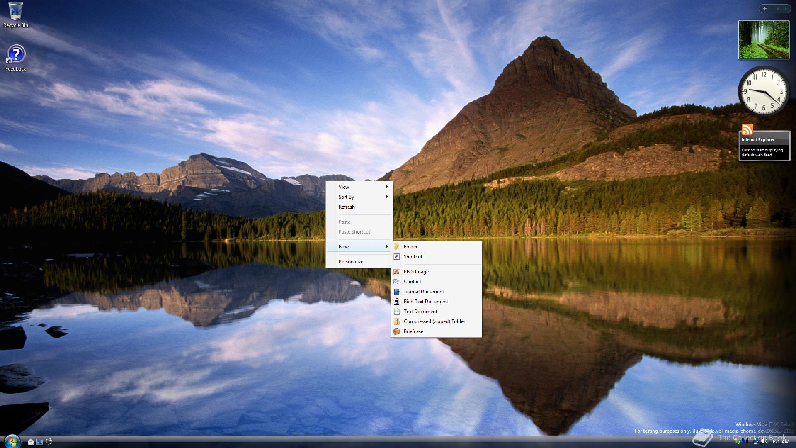
Task: Launch the mail envelope quick launch icon
Action: (x=31, y=442)
